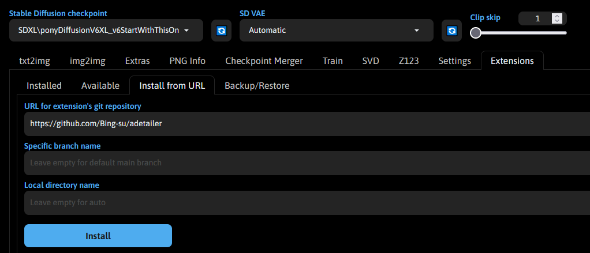
Task: Switch to the txt2img tab
Action: [35, 61]
